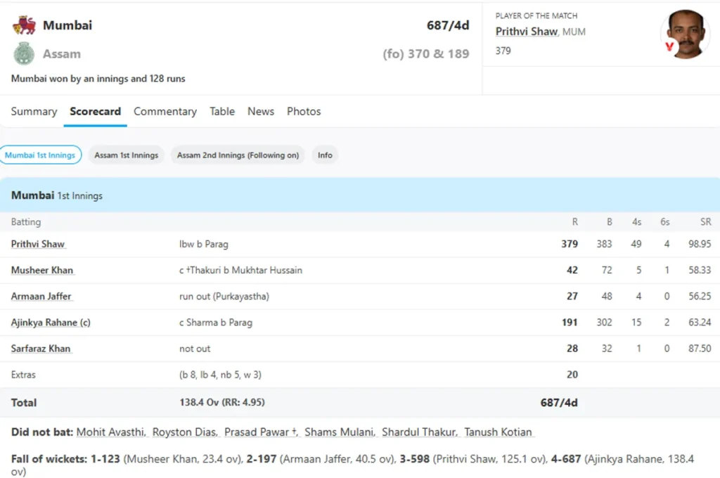Switch to the Summary tab
Image resolution: width=720 pixels, height=478 pixels.
(34, 111)
